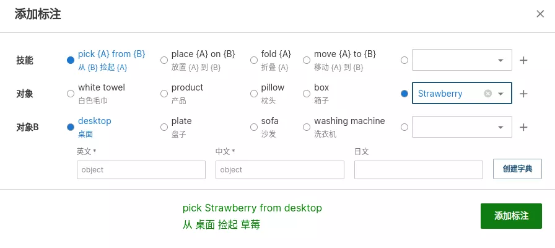Select the 'washing machine' radio option
555x248 pixels.
(307, 127)
